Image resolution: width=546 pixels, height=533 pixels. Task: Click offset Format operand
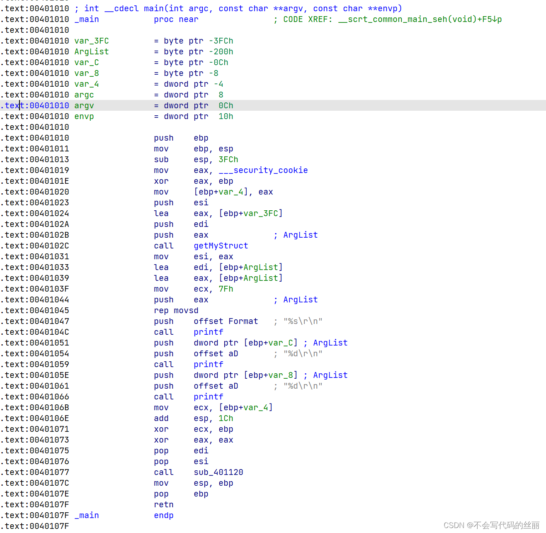coord(226,321)
